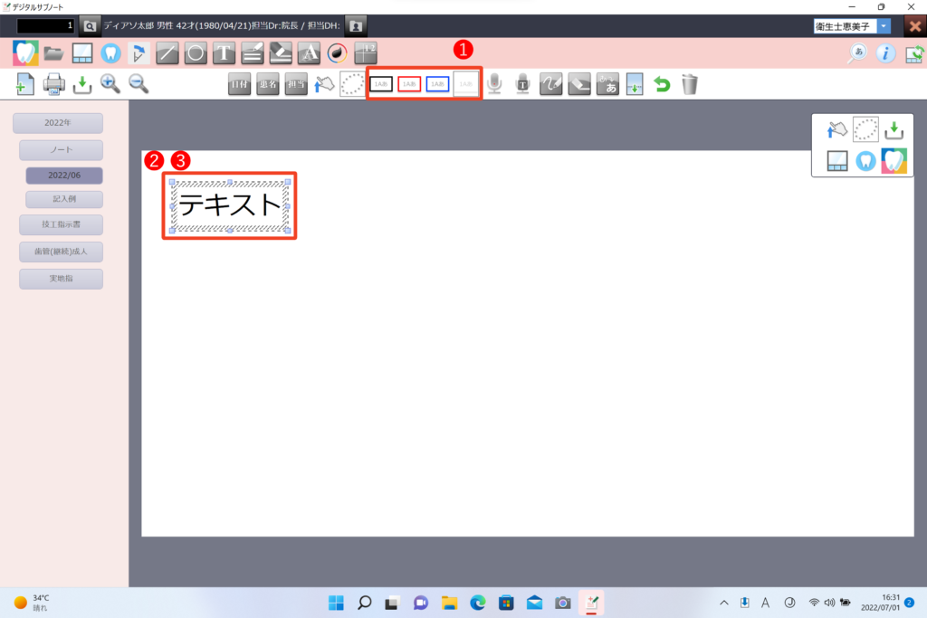Click the printer icon
The width and height of the screenshot is (927, 618).
click(x=54, y=84)
